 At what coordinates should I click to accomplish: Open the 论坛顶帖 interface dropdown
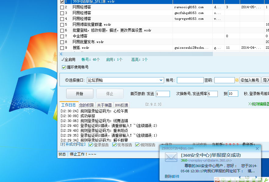161,80
